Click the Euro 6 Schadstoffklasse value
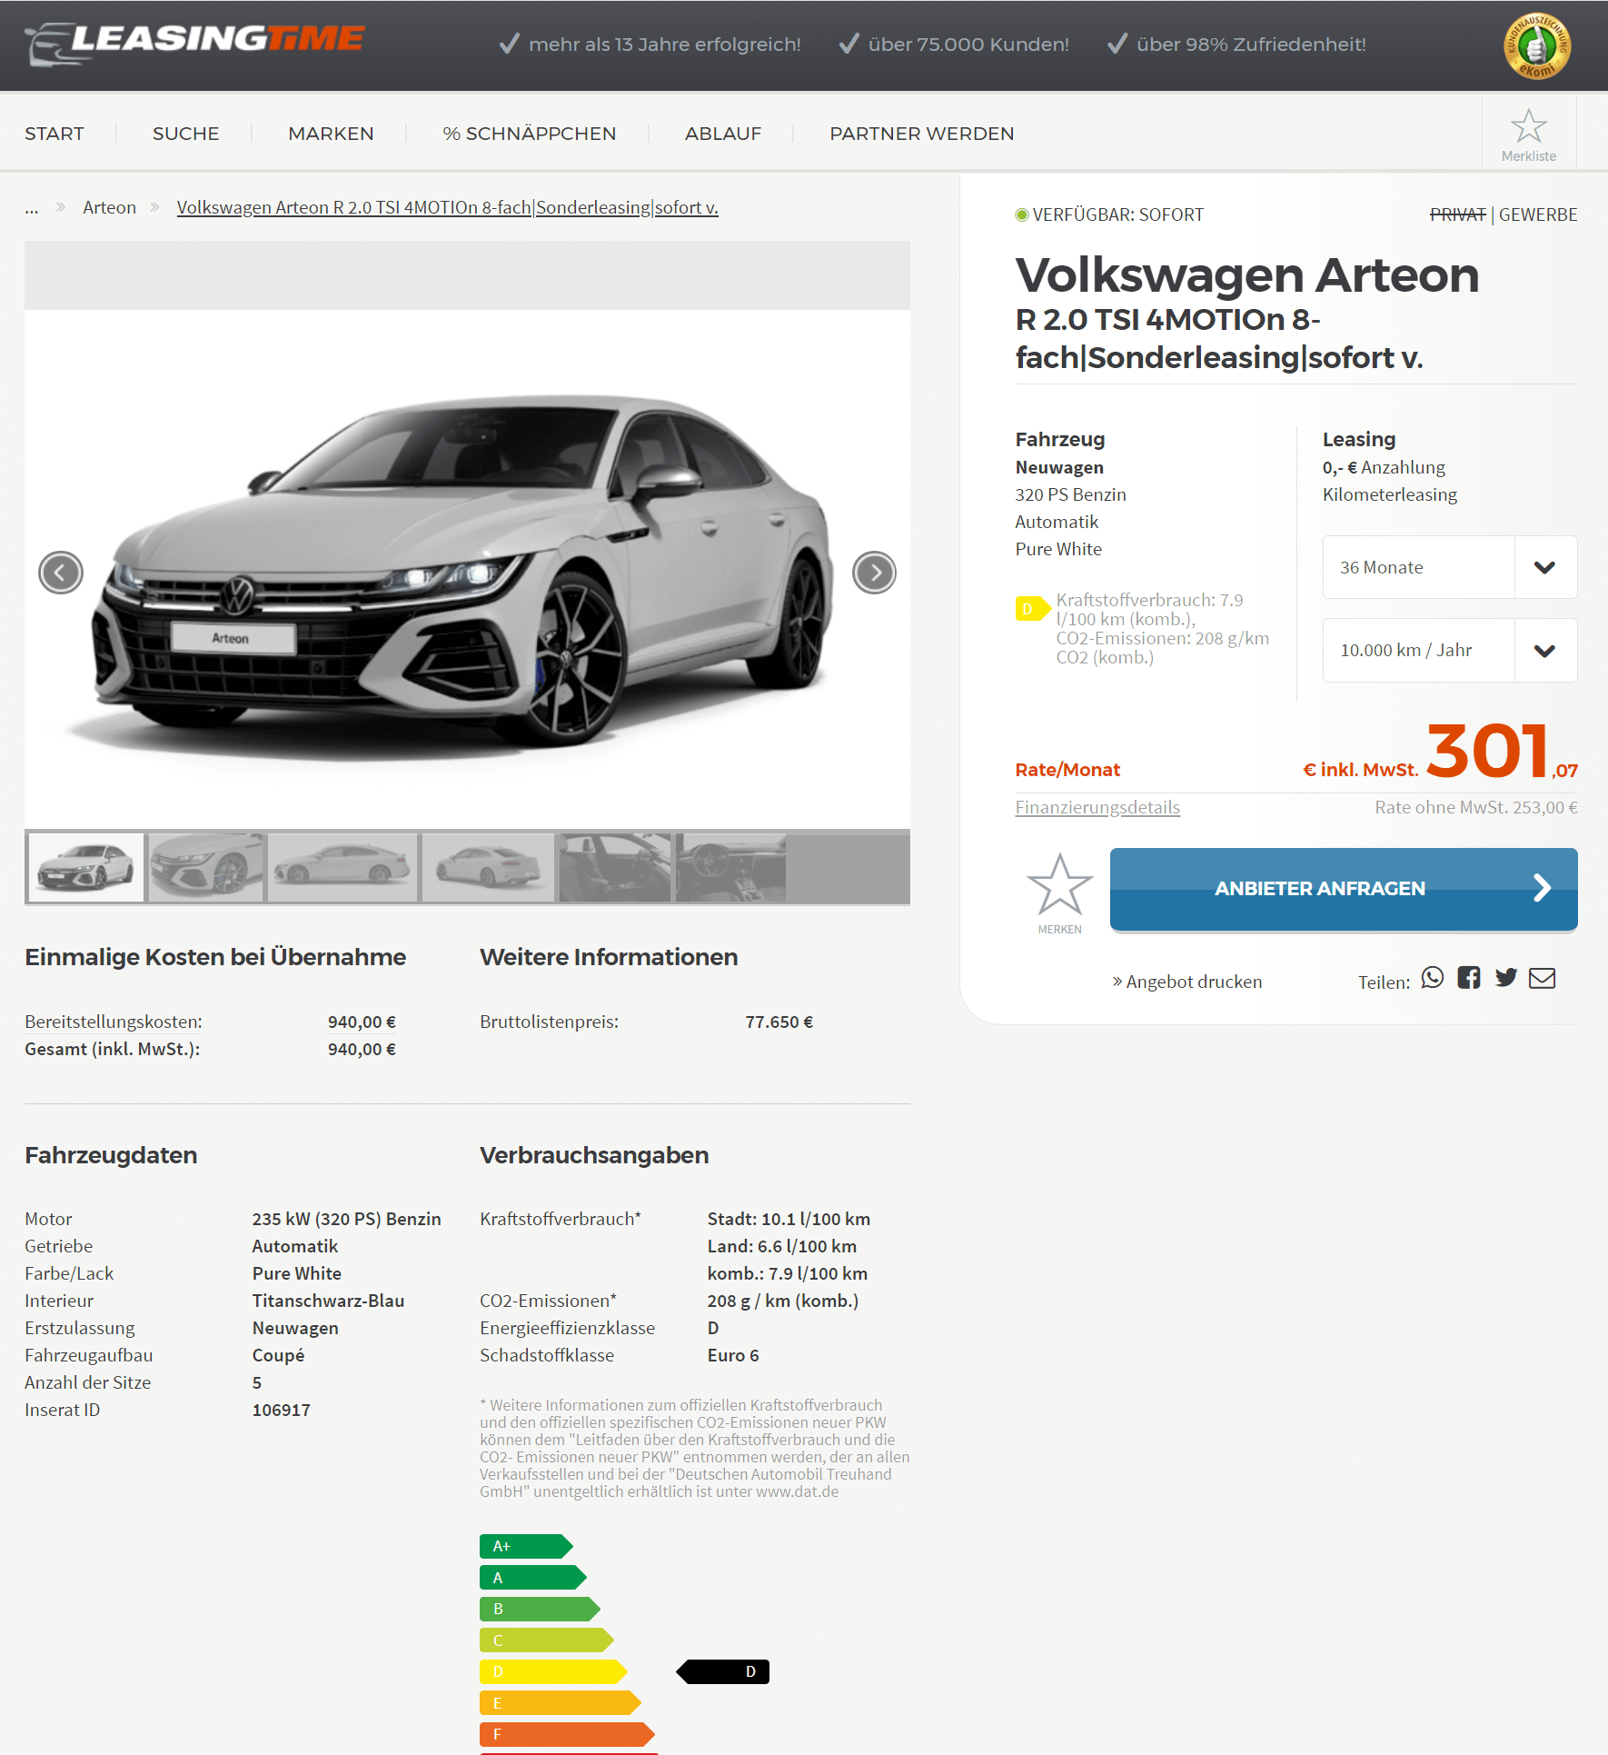Image resolution: width=1608 pixels, height=1755 pixels. click(x=733, y=1355)
